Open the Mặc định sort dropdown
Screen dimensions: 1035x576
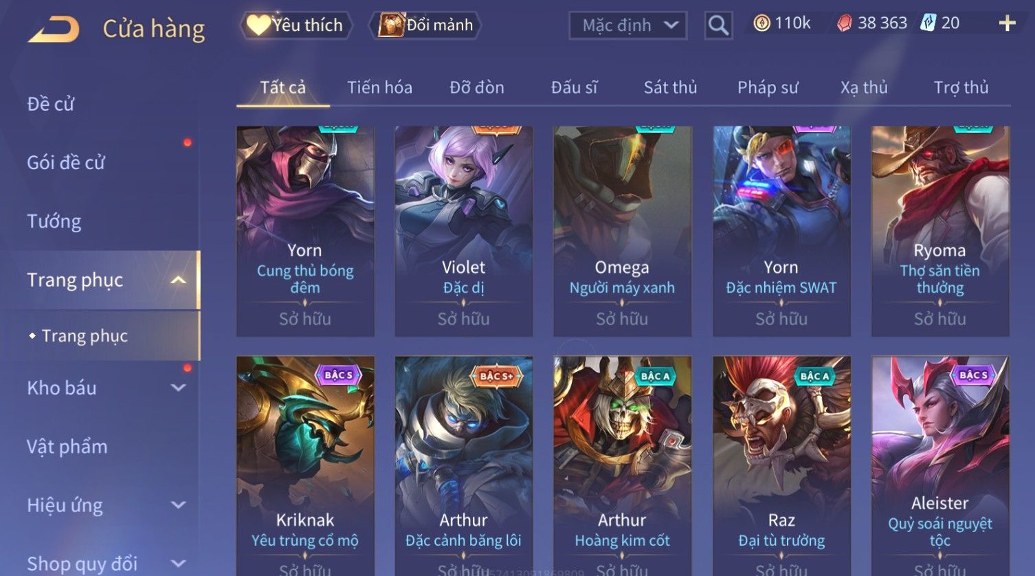(628, 25)
